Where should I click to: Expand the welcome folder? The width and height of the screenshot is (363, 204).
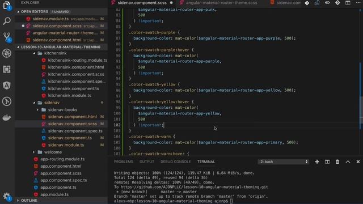click(34, 152)
